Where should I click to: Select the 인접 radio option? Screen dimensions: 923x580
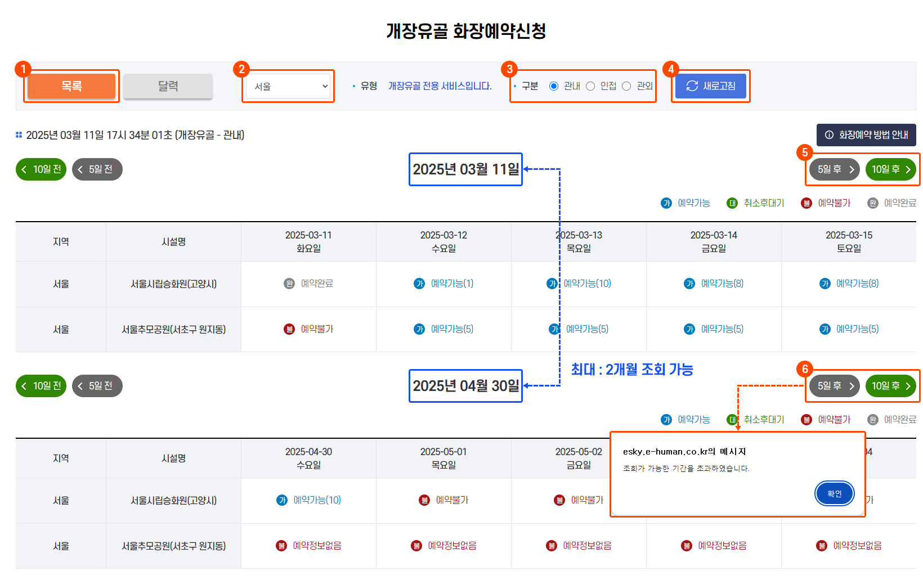590,86
